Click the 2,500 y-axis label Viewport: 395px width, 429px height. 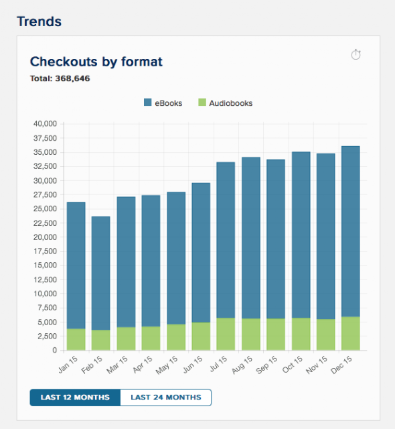click(x=47, y=336)
